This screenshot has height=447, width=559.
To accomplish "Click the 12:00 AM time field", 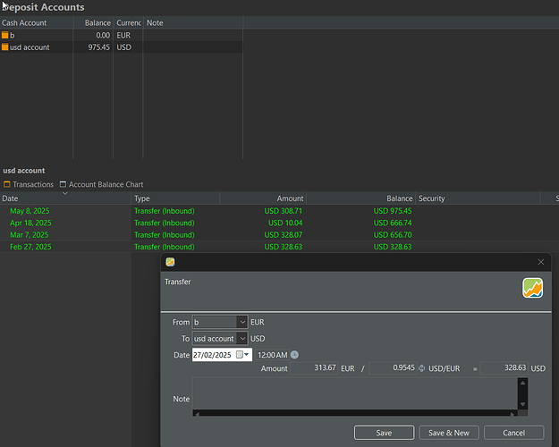I will click(x=273, y=355).
